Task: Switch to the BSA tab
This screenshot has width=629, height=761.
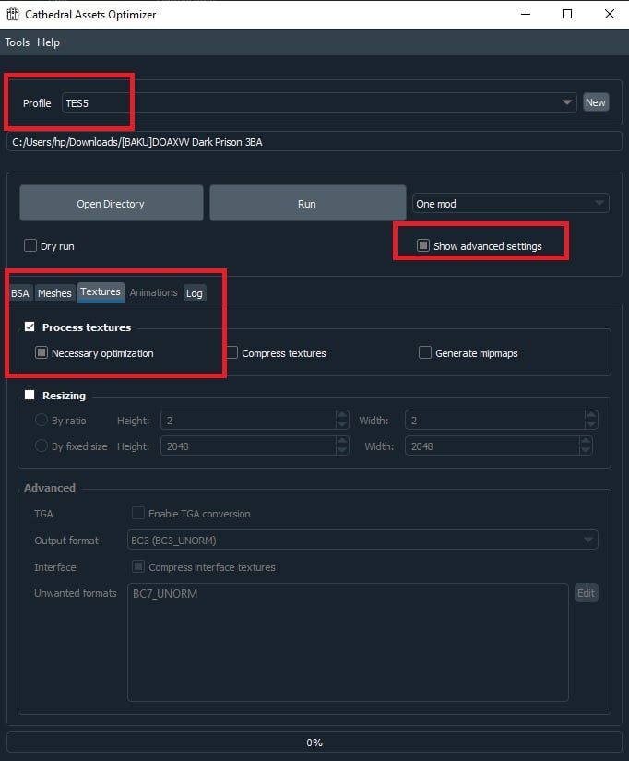Action: point(20,293)
